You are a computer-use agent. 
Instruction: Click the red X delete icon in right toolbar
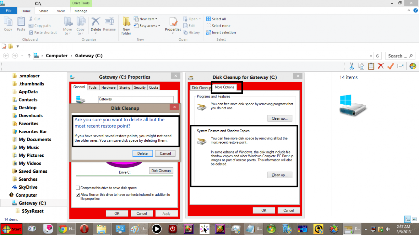pos(381,66)
